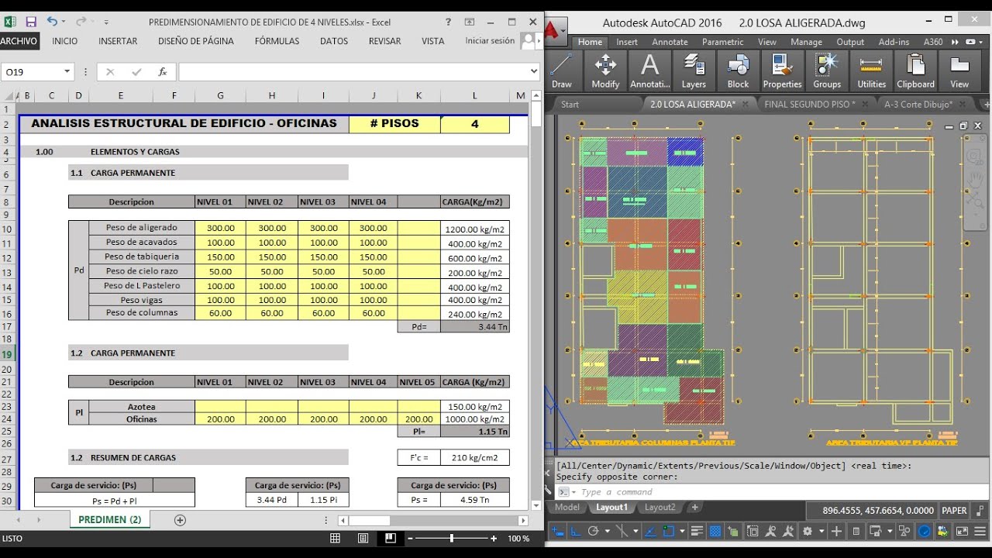Open the Name Box dropdown in Excel
Viewport: 992px width, 558px height.
click(67, 71)
